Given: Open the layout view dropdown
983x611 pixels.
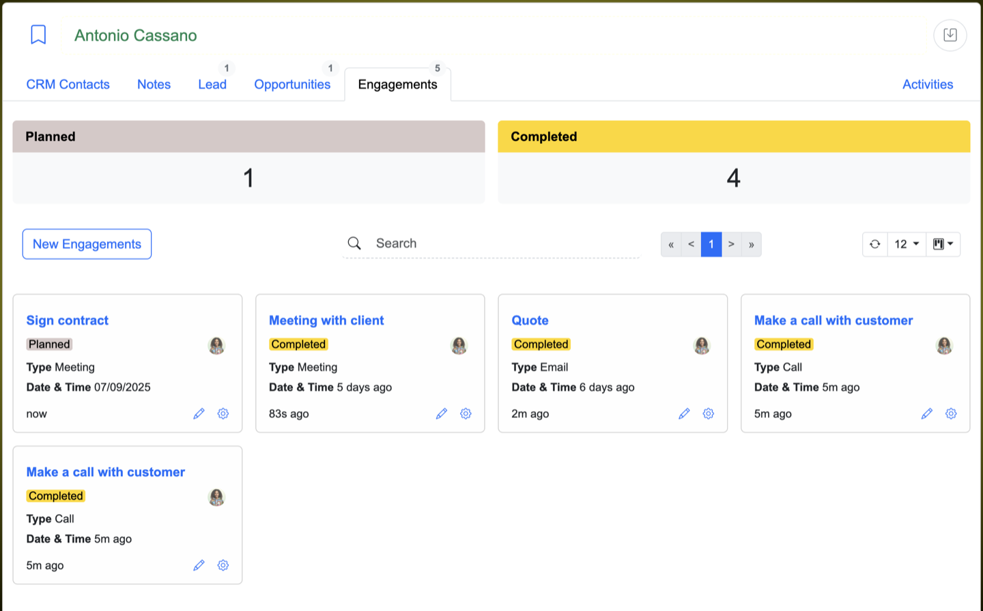Looking at the screenshot, I should click(x=943, y=244).
